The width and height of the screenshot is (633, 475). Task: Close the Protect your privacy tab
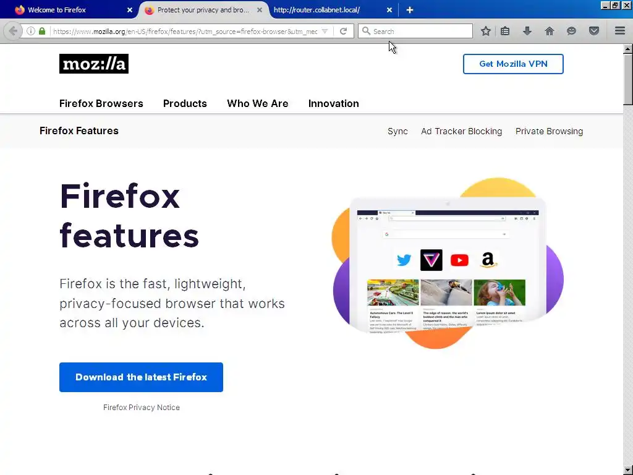(260, 10)
